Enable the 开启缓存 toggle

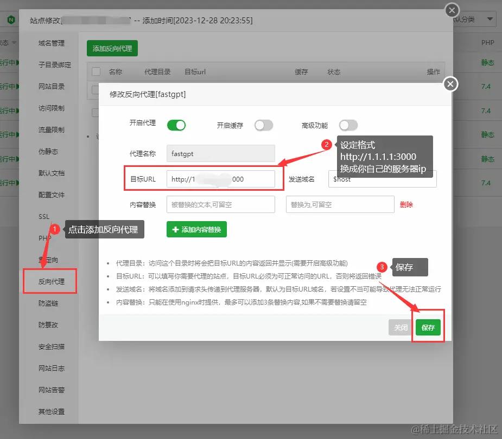[x=264, y=125]
